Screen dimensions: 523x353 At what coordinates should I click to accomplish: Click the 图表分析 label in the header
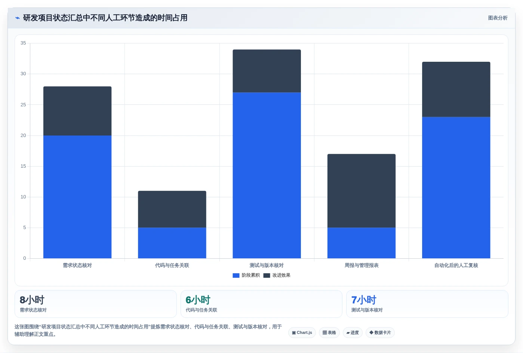[x=498, y=18]
